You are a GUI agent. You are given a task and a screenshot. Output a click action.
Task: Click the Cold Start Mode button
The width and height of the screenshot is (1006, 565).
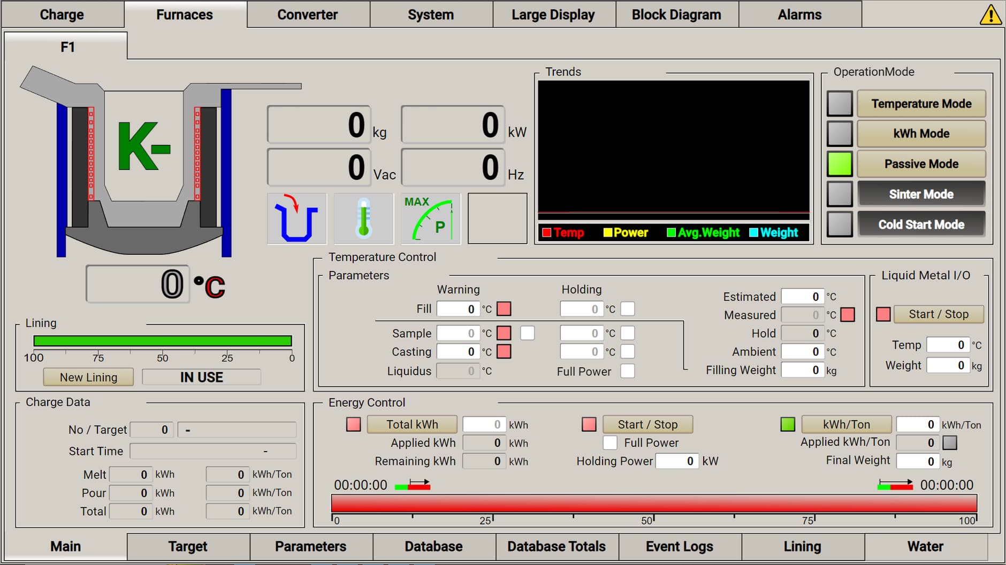(x=921, y=225)
